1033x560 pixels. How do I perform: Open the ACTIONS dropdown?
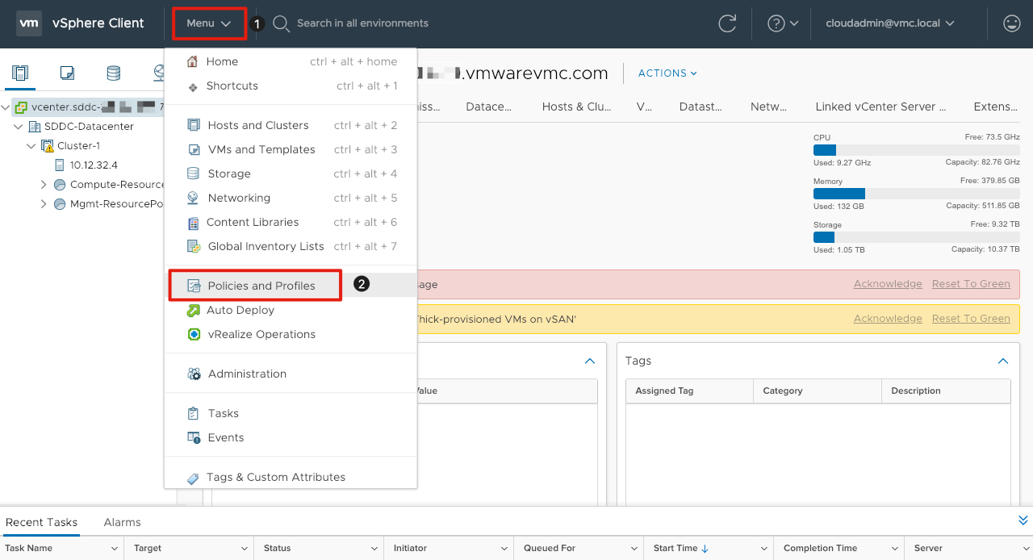(667, 73)
